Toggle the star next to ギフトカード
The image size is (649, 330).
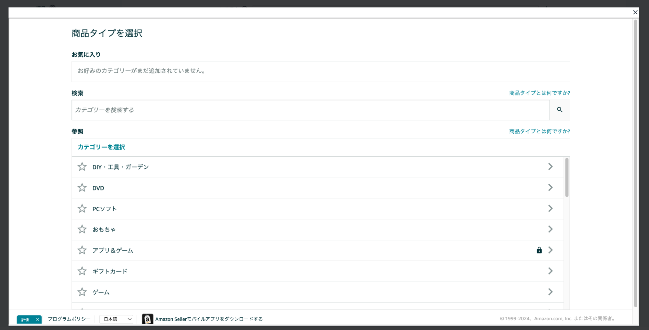[x=82, y=271]
